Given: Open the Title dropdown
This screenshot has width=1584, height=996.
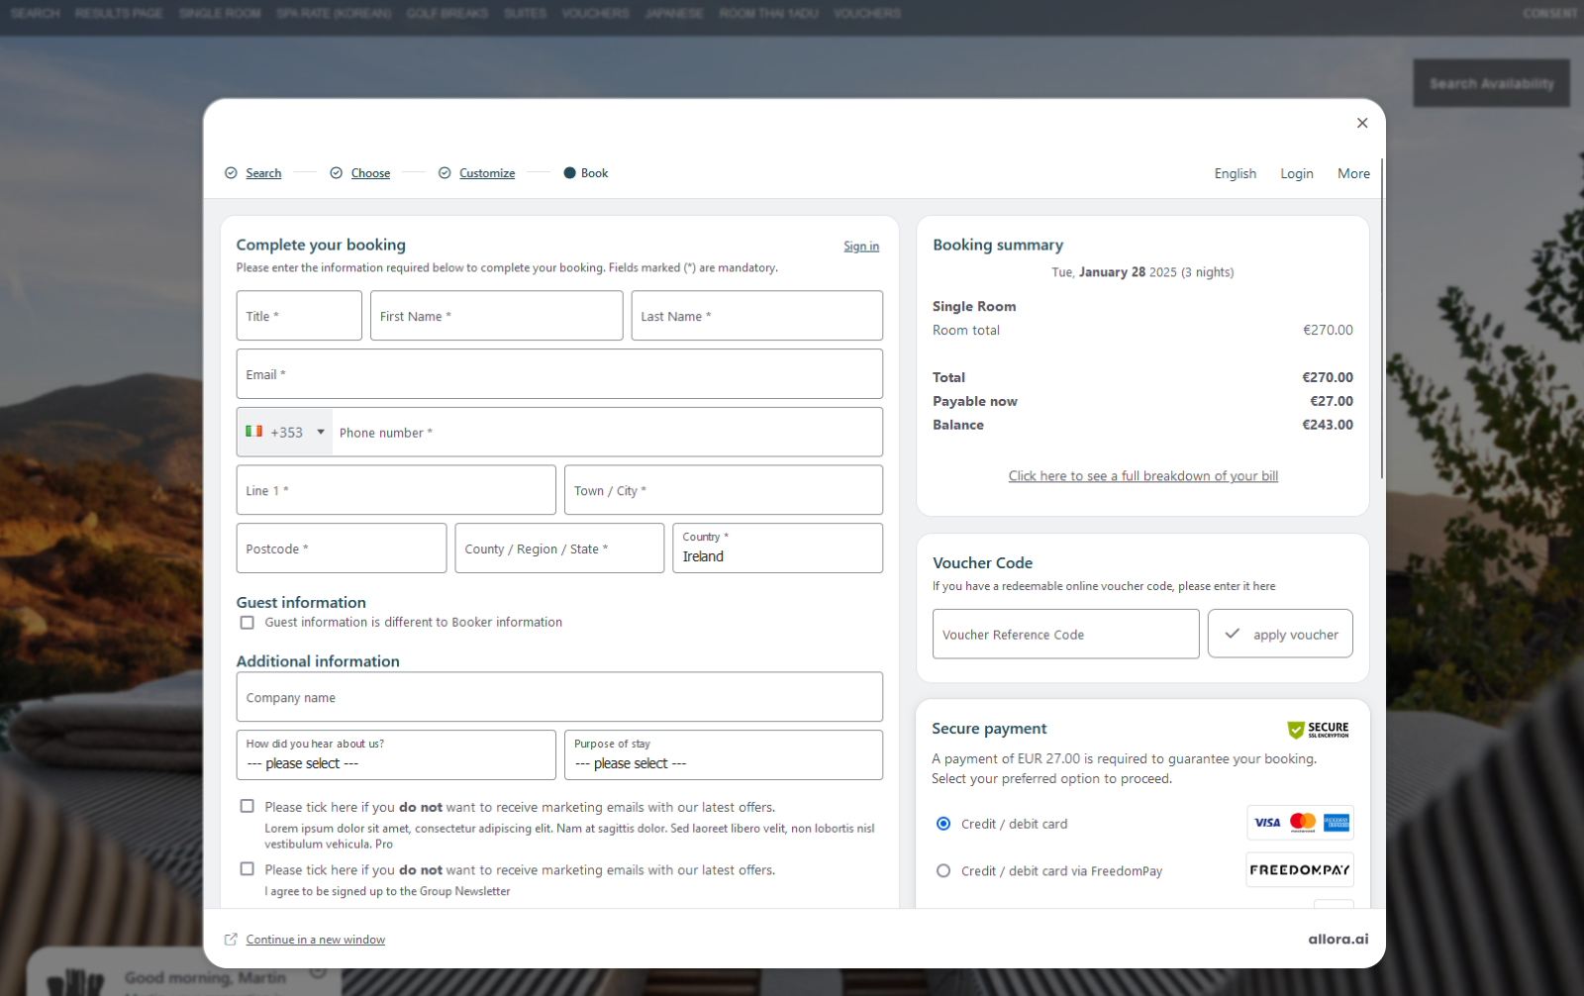Looking at the screenshot, I should pos(299,316).
